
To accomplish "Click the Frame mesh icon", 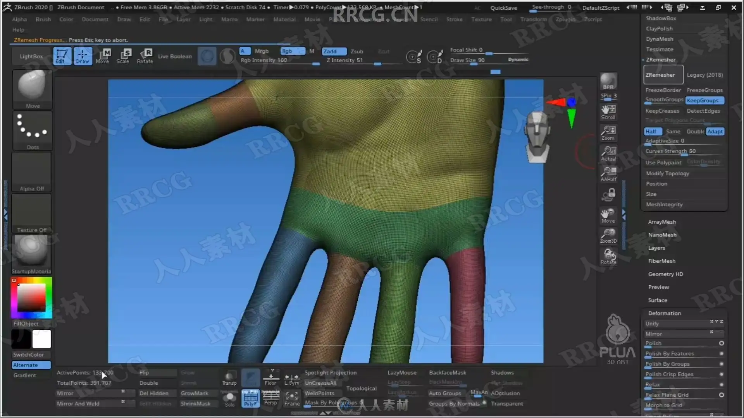I will (292, 398).
